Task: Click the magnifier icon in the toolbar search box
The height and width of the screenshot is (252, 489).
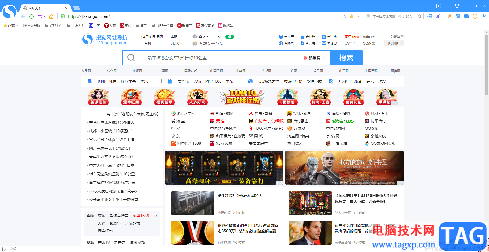Action: pyautogui.click(x=420, y=17)
